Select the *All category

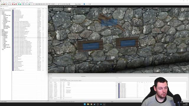[3, 49]
